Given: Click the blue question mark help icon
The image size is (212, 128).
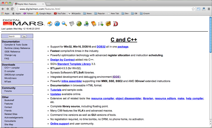Looking at the screenshot, I should coord(57,24).
